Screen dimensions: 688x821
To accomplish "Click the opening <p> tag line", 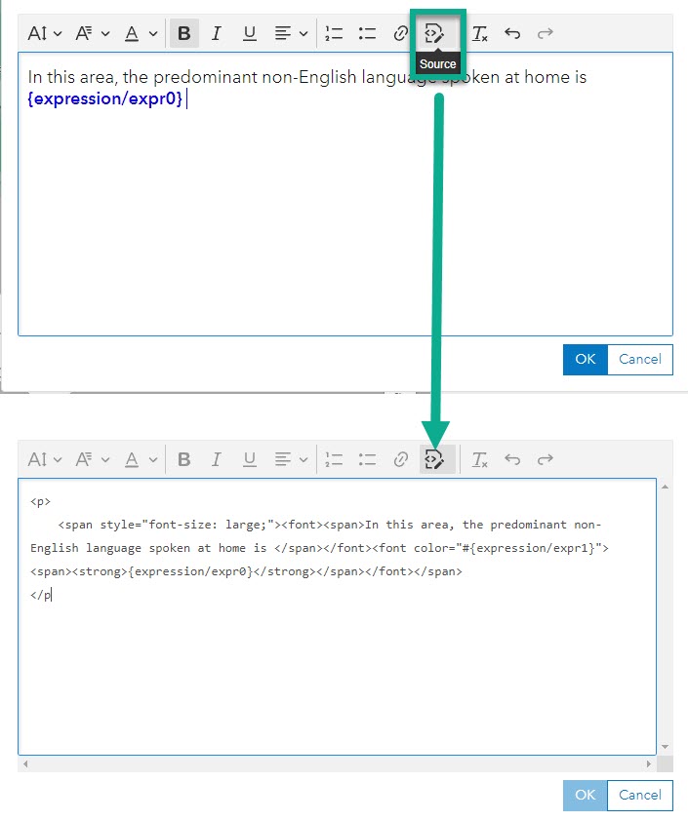I will coord(40,501).
